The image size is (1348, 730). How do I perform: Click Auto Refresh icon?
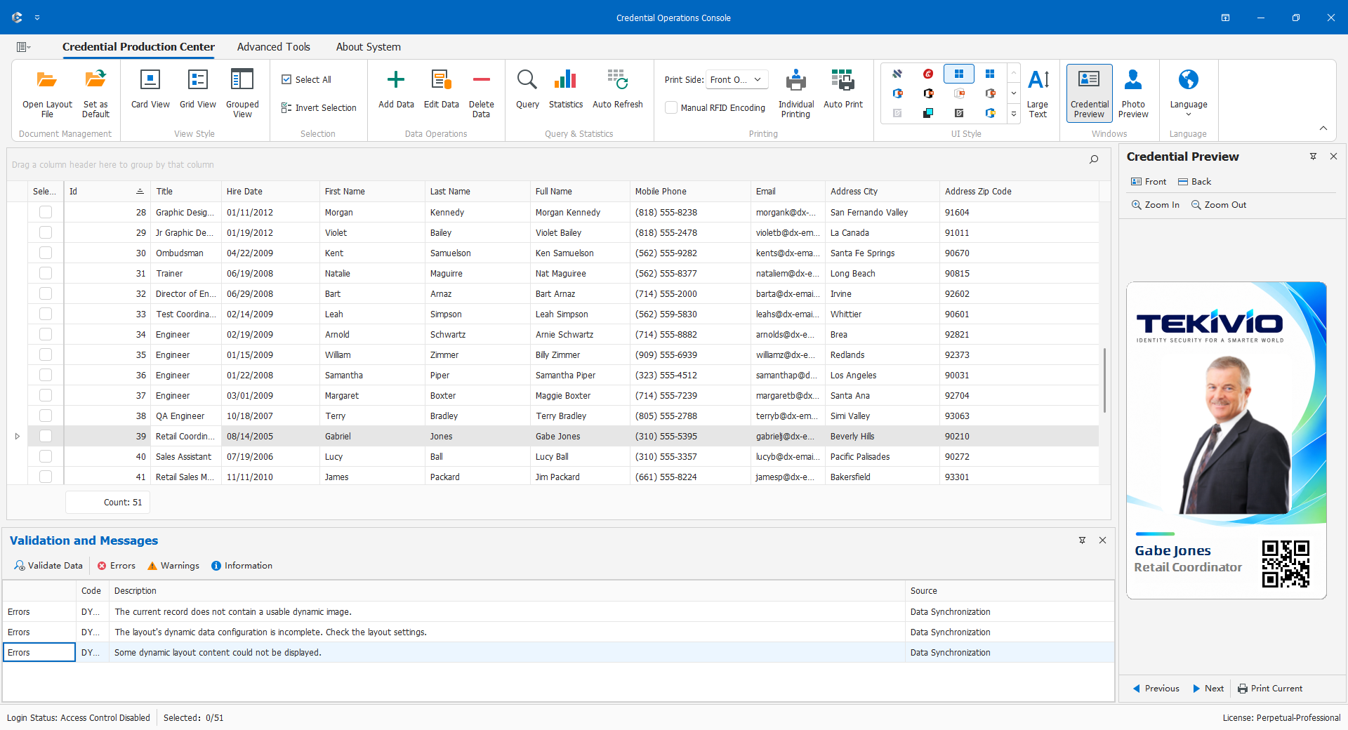coord(617,79)
